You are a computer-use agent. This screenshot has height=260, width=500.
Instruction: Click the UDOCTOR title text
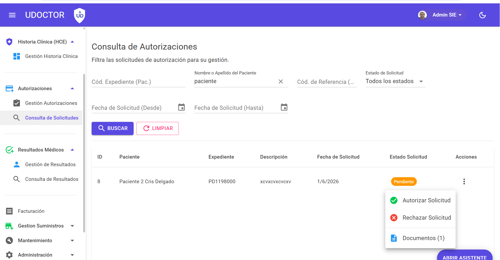point(45,15)
